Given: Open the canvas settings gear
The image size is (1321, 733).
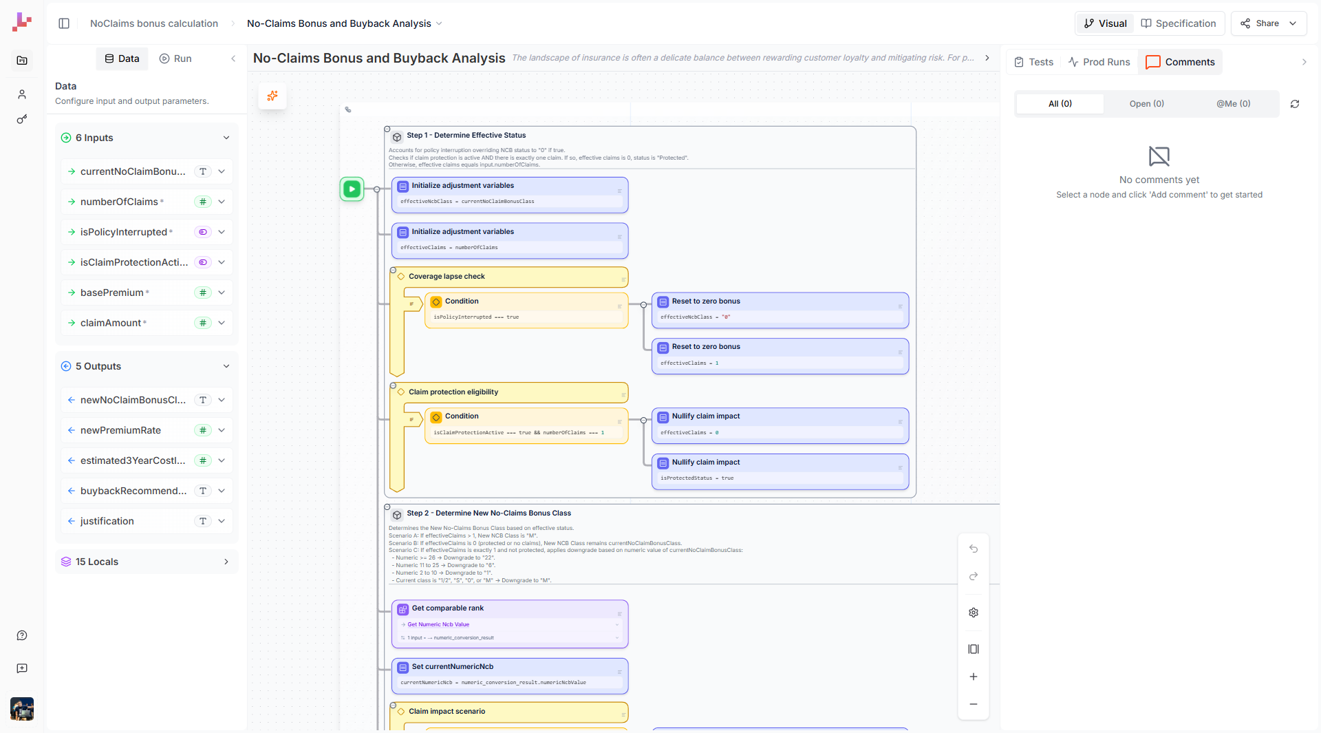Looking at the screenshot, I should click(x=974, y=613).
